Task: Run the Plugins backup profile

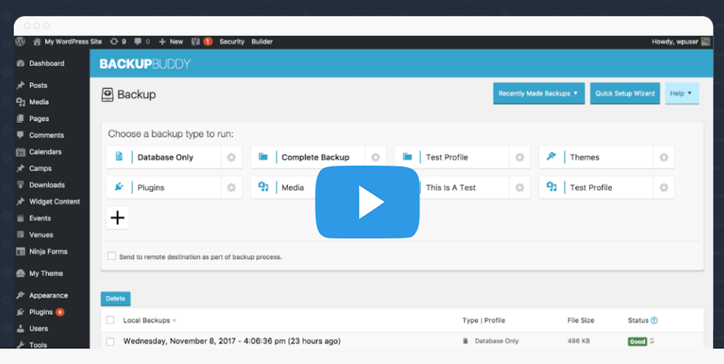Action: point(151,188)
